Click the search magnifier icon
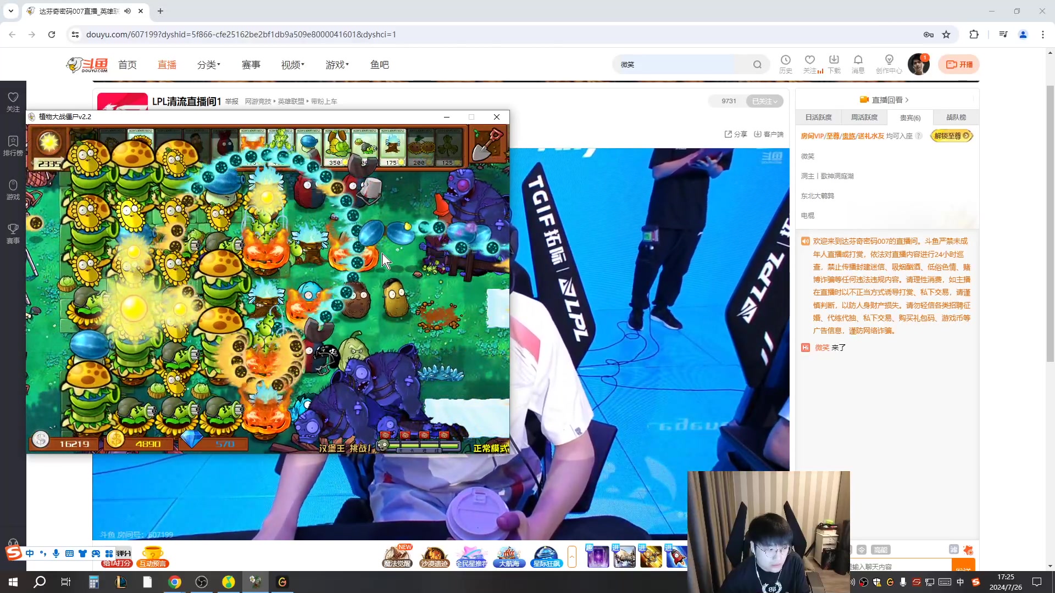 [x=757, y=65]
